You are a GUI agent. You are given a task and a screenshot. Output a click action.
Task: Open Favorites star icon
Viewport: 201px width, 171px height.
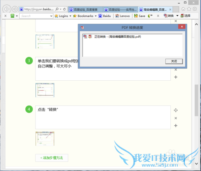[x=189, y=9]
